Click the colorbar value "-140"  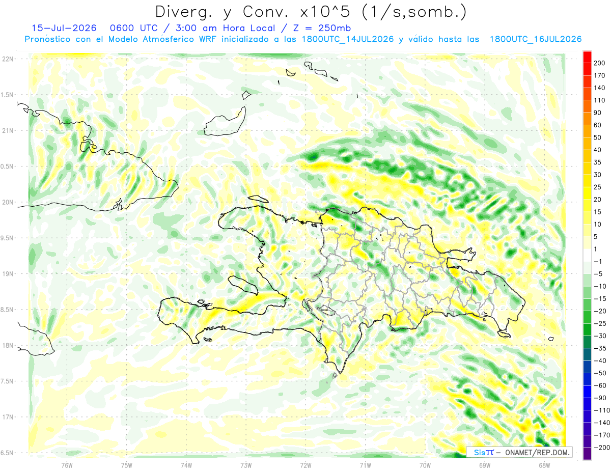602,423
